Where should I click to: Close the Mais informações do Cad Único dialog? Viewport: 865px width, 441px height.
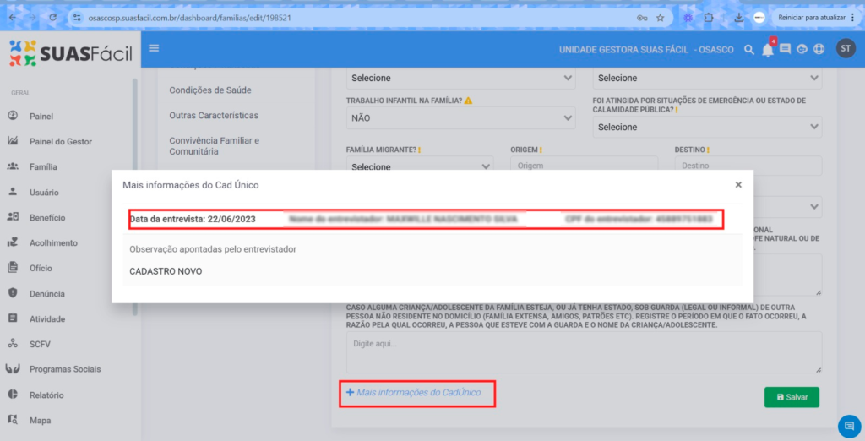(738, 185)
